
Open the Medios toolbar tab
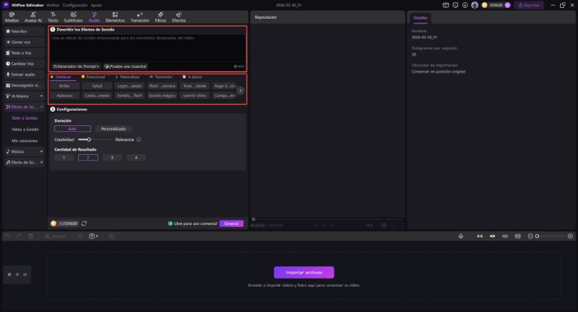12,17
